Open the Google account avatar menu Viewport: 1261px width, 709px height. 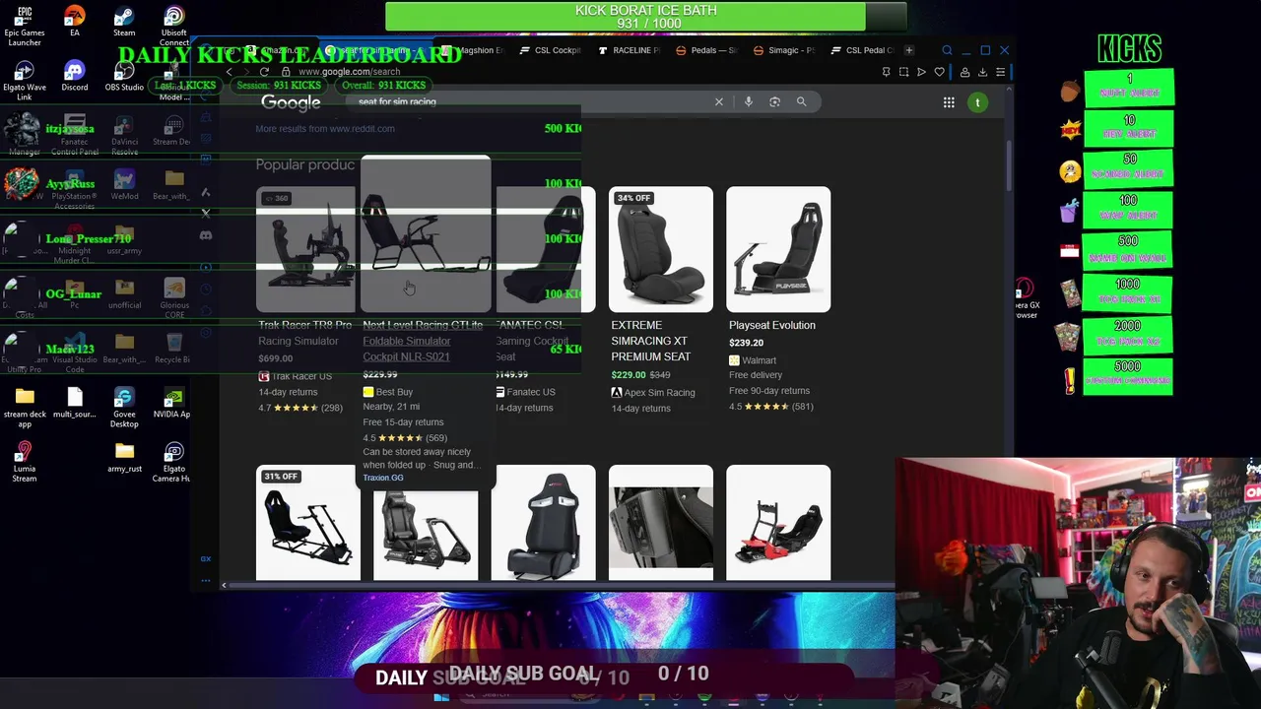point(977,102)
